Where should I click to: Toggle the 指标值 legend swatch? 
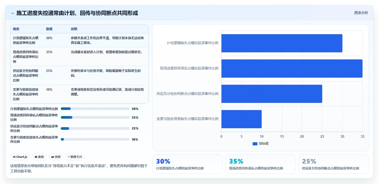click(x=255, y=144)
